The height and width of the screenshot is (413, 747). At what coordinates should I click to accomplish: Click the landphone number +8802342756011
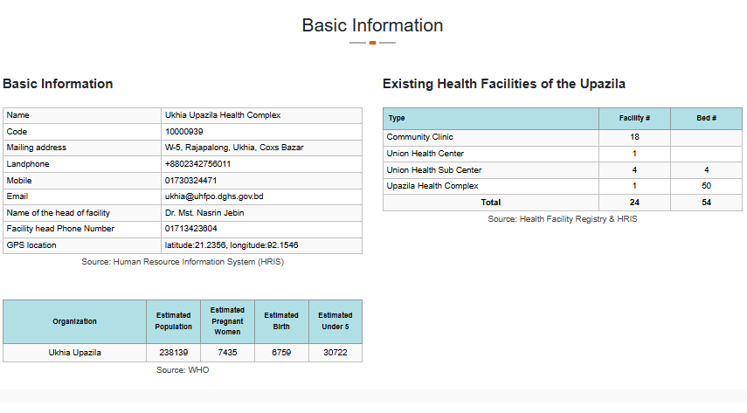tap(197, 164)
